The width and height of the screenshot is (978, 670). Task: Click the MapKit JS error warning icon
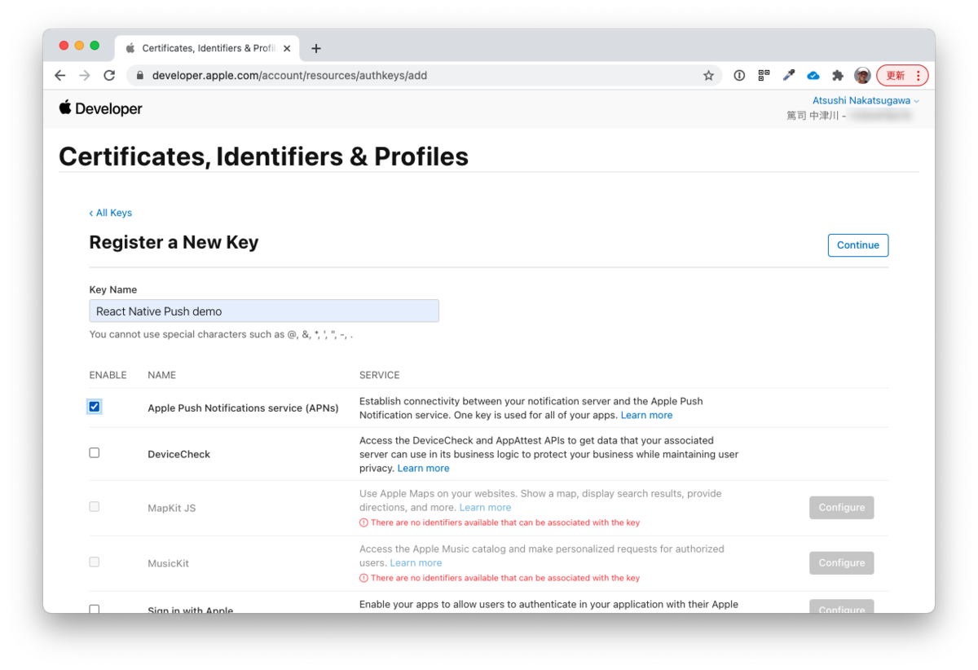point(363,522)
